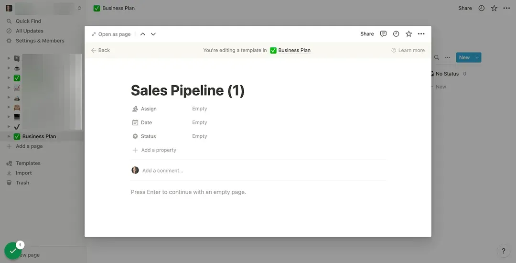Open the laptop icon page in sidebar
Screen dimensions: 516x263
(x=17, y=117)
